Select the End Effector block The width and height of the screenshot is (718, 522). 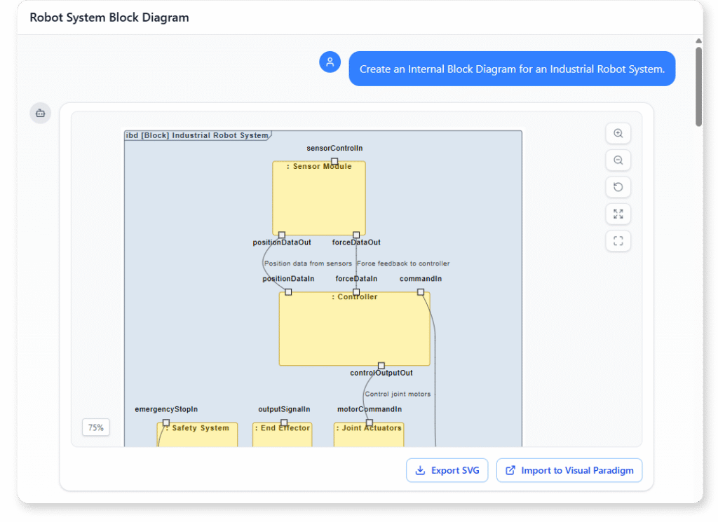282,437
